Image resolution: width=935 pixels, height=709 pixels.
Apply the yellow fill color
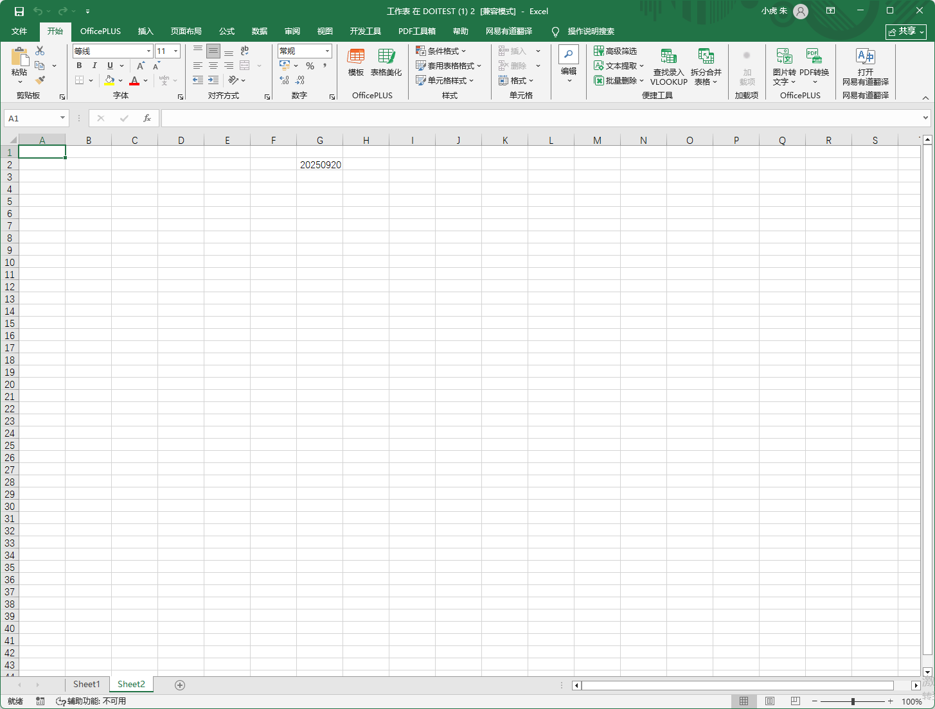[x=109, y=80]
